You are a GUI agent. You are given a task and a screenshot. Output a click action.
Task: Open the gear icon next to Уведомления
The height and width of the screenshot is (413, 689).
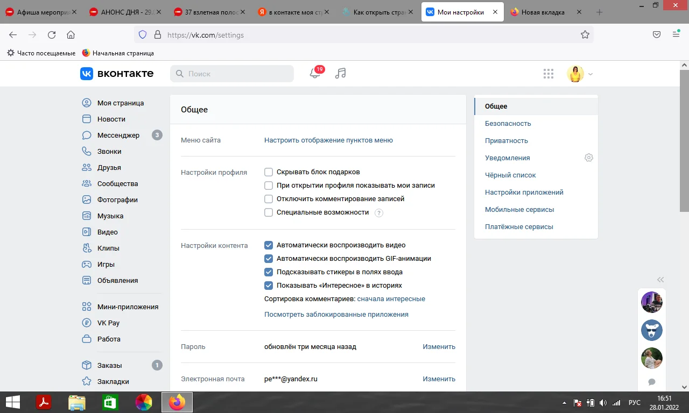588,158
